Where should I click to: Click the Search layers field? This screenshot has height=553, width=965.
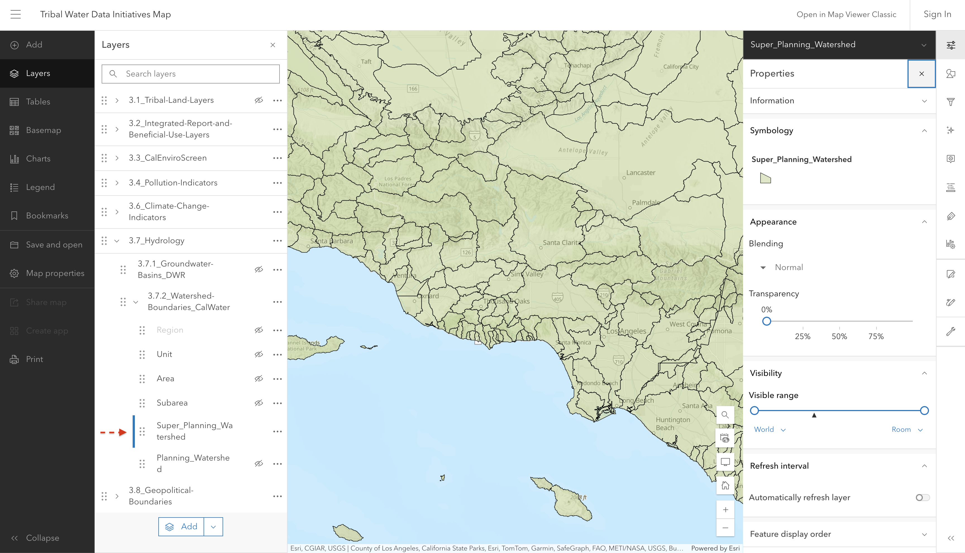click(x=190, y=74)
